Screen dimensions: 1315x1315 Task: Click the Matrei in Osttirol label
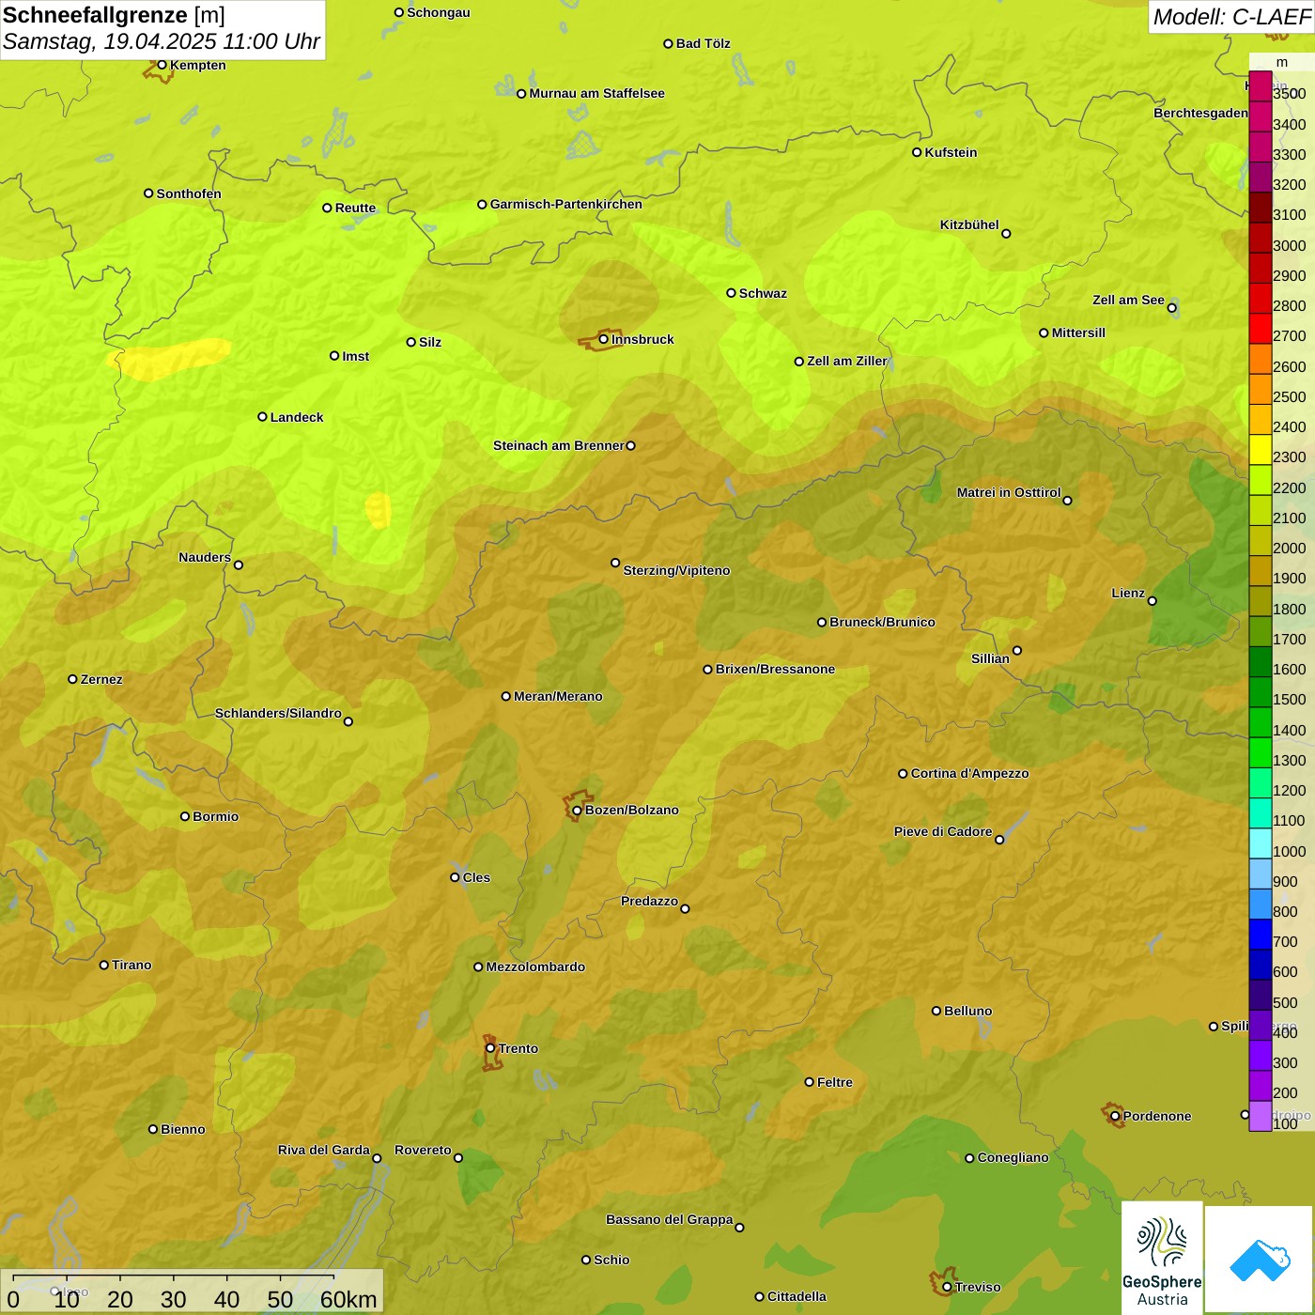(1009, 492)
